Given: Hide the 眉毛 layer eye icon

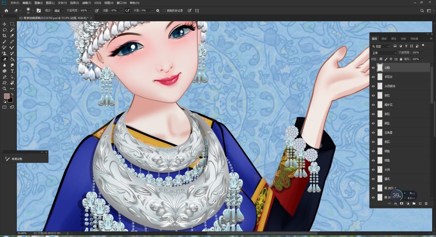Looking at the screenshot, I should point(373,179).
